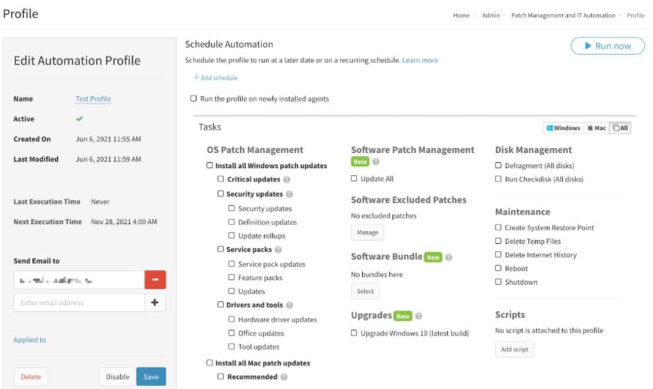
Task: Check Feature packs
Action: click(x=231, y=277)
